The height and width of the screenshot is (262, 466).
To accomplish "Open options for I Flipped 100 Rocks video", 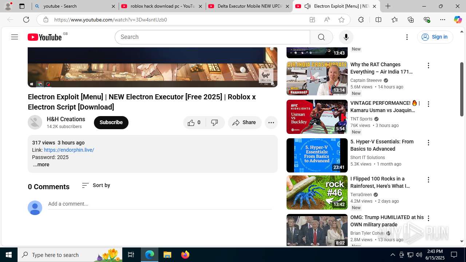I will pyautogui.click(x=429, y=180).
